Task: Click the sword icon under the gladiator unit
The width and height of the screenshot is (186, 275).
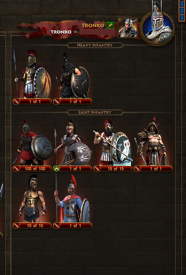Action: point(137,169)
